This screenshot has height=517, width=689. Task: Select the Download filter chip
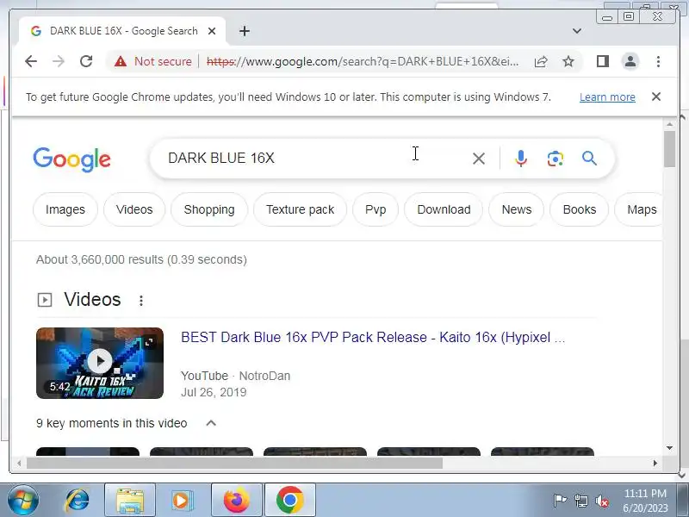(x=444, y=209)
